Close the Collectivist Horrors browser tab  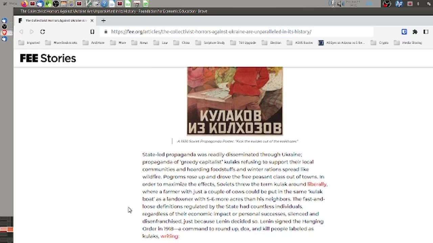[92, 21]
